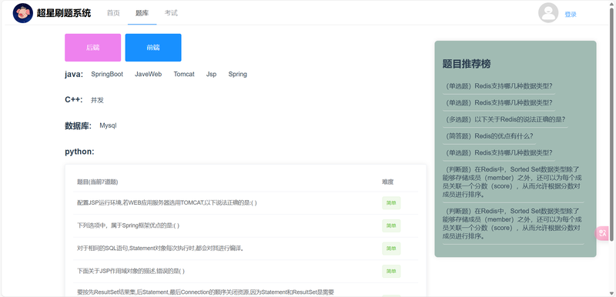Select the Mysql tag under 数据库
Viewport: 616px width, 297px height.
point(108,125)
